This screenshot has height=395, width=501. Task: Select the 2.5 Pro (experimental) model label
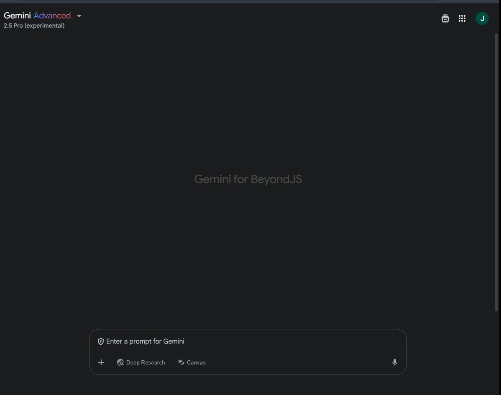[x=34, y=25]
